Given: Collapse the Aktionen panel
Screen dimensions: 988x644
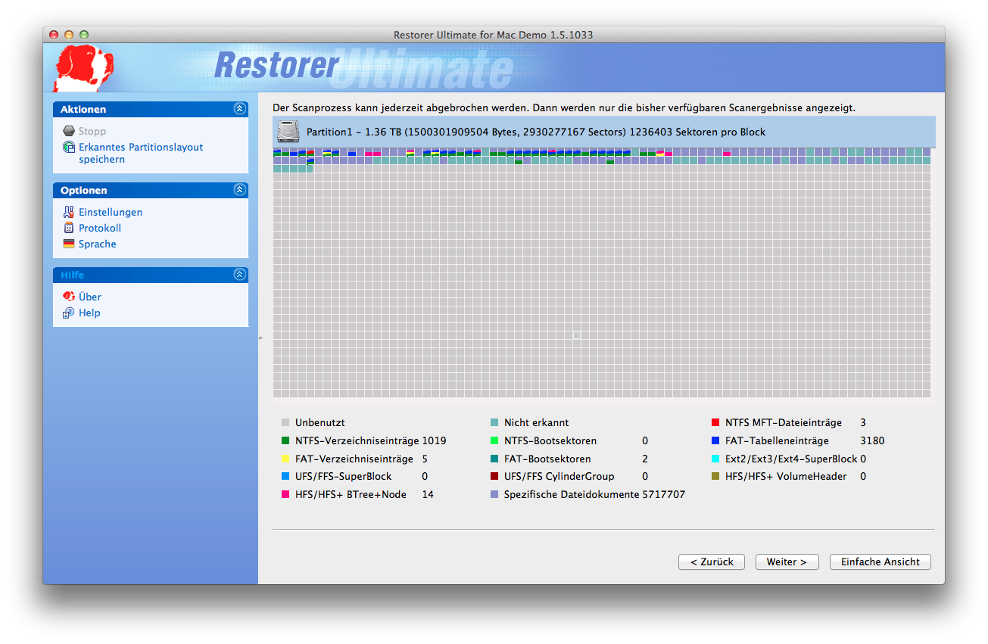Looking at the screenshot, I should [240, 109].
